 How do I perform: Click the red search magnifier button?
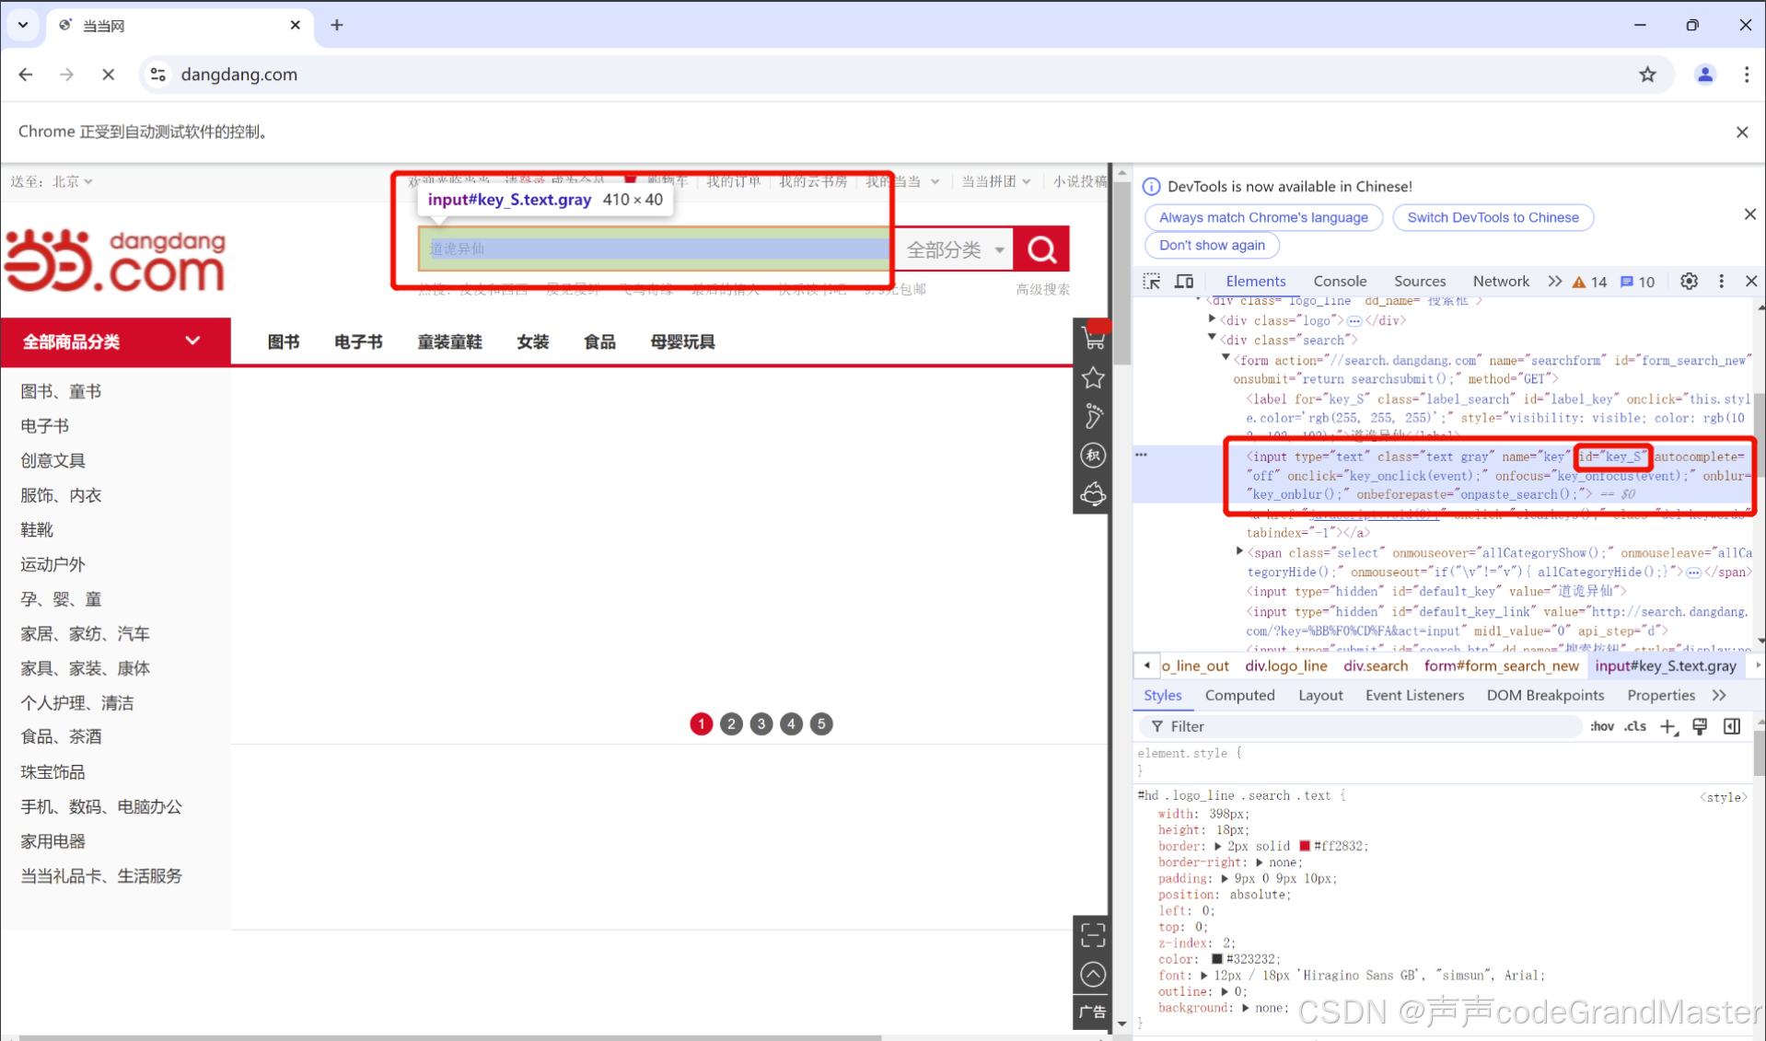(1041, 249)
